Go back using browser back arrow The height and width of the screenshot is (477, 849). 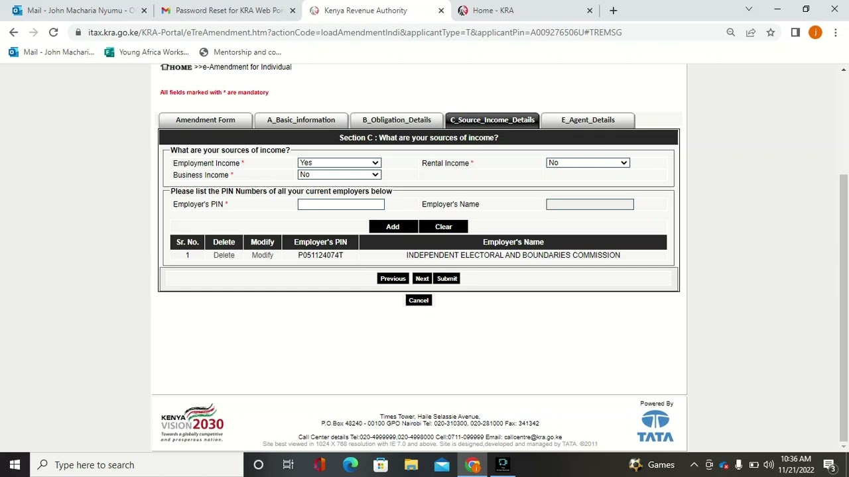(13, 32)
